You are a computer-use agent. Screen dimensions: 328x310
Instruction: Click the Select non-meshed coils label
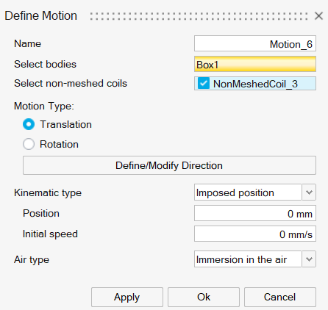(x=71, y=83)
